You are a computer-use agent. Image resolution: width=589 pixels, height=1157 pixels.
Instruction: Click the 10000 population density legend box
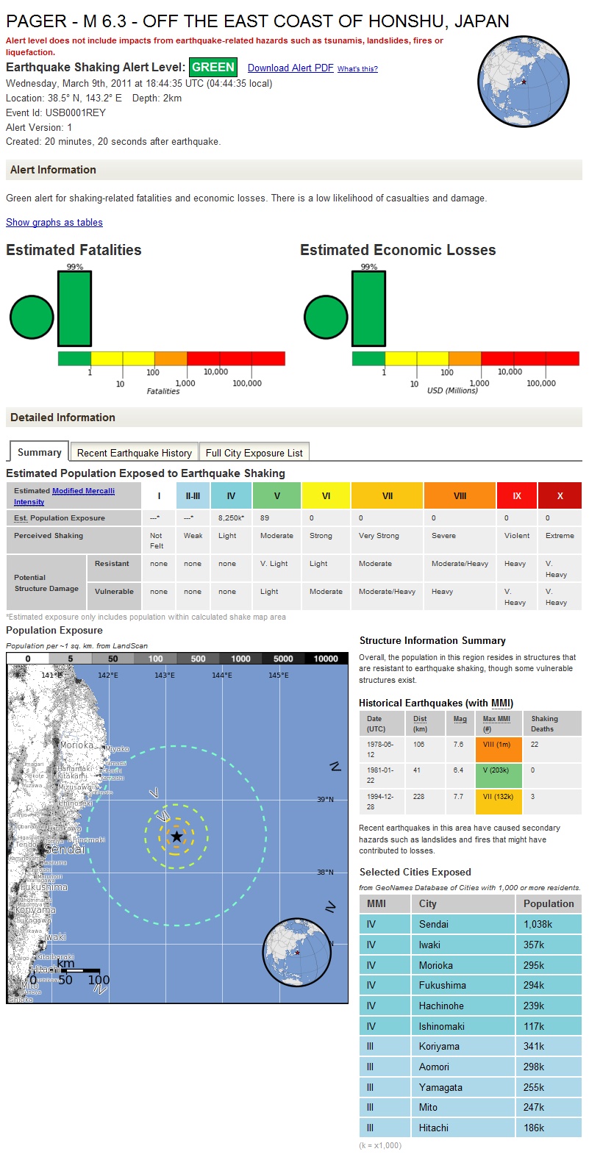(x=326, y=659)
